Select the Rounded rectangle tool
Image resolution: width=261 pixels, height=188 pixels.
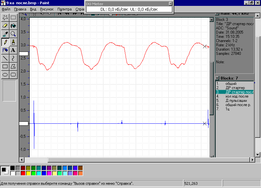pos(13,75)
